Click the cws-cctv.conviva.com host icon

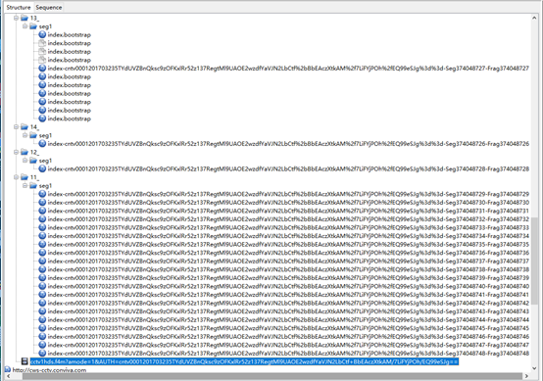(8, 369)
